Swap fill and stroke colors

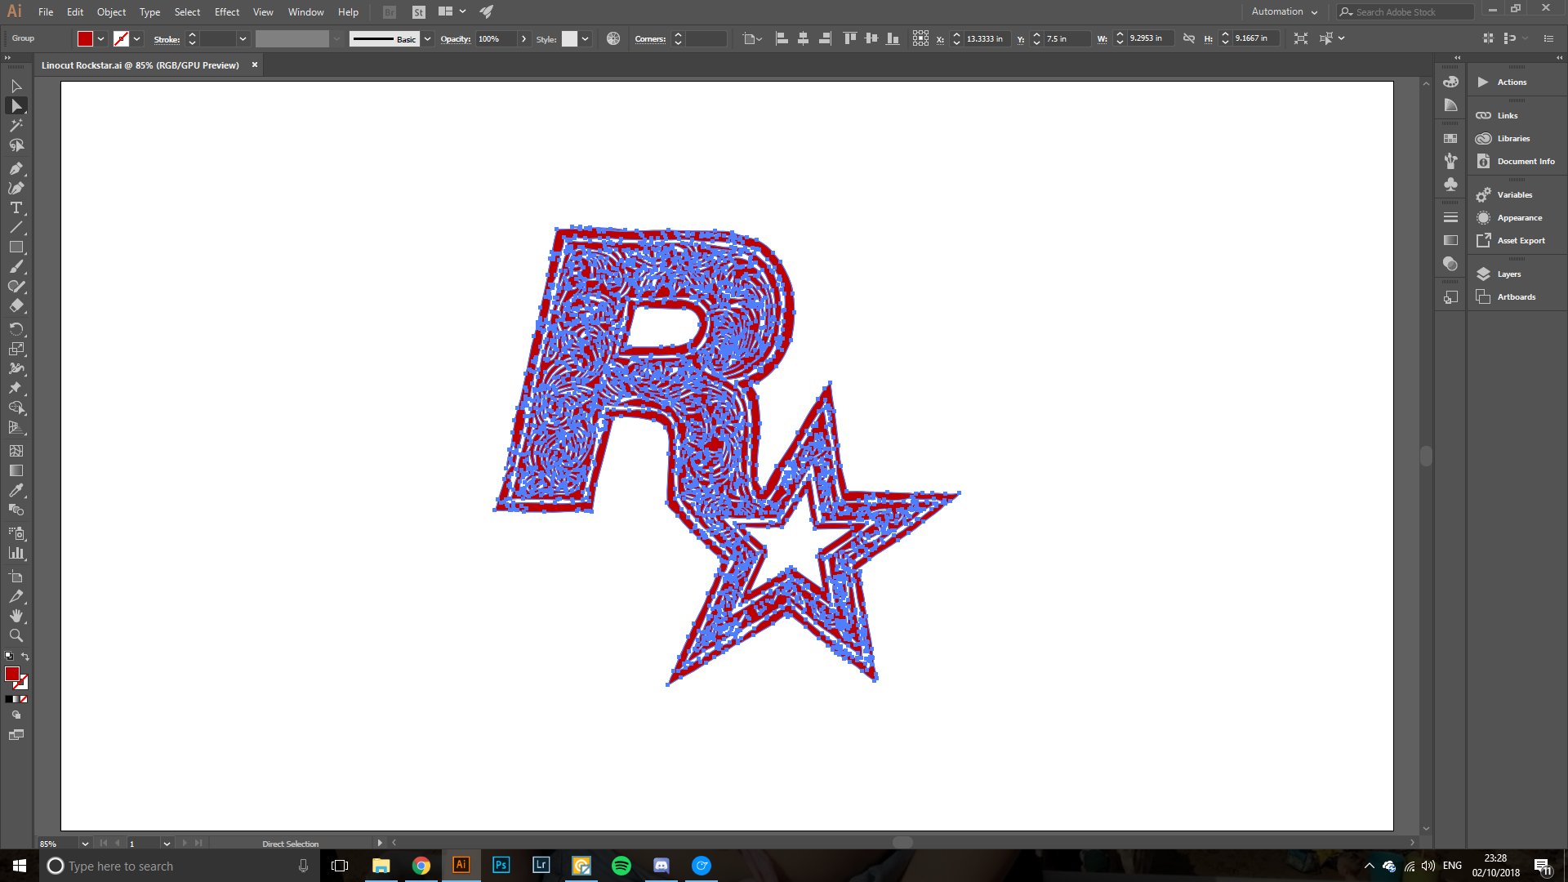point(25,657)
